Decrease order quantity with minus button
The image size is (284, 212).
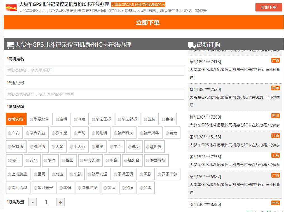[x=32, y=202]
